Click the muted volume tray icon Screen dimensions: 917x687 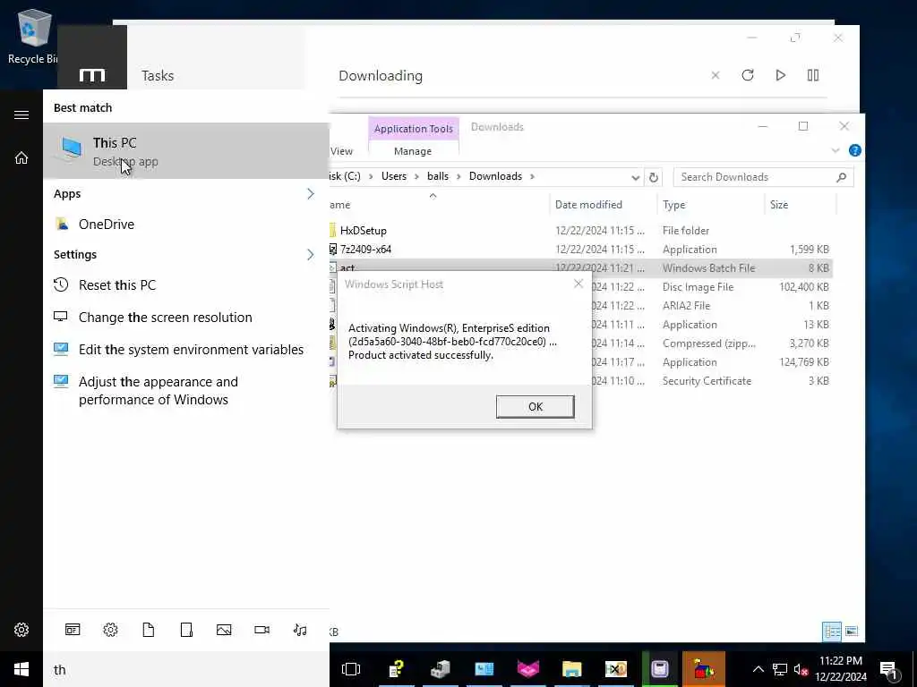pyautogui.click(x=801, y=669)
